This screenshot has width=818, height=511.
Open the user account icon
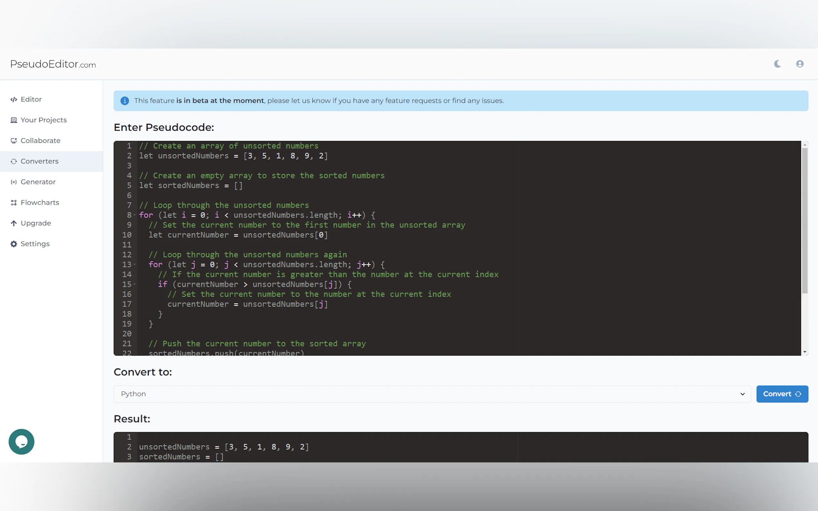point(799,63)
